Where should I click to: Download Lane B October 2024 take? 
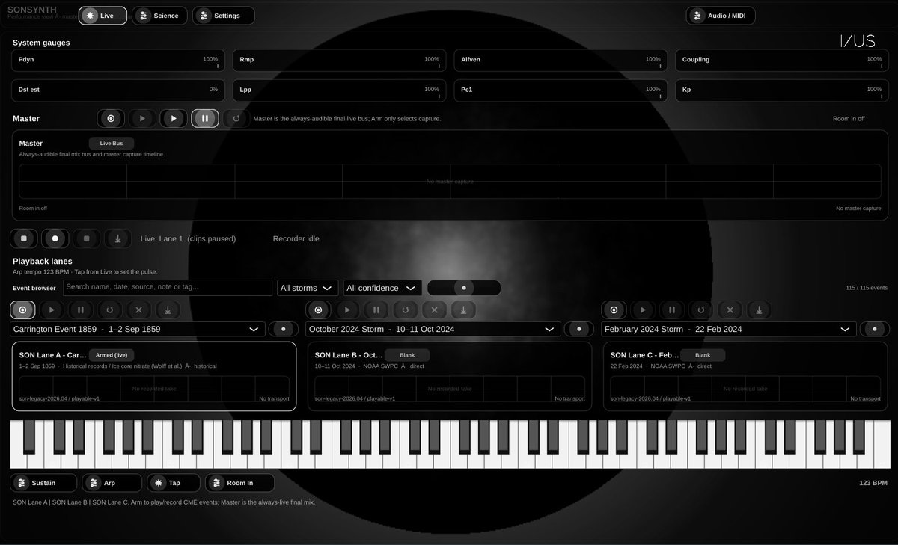pos(463,310)
